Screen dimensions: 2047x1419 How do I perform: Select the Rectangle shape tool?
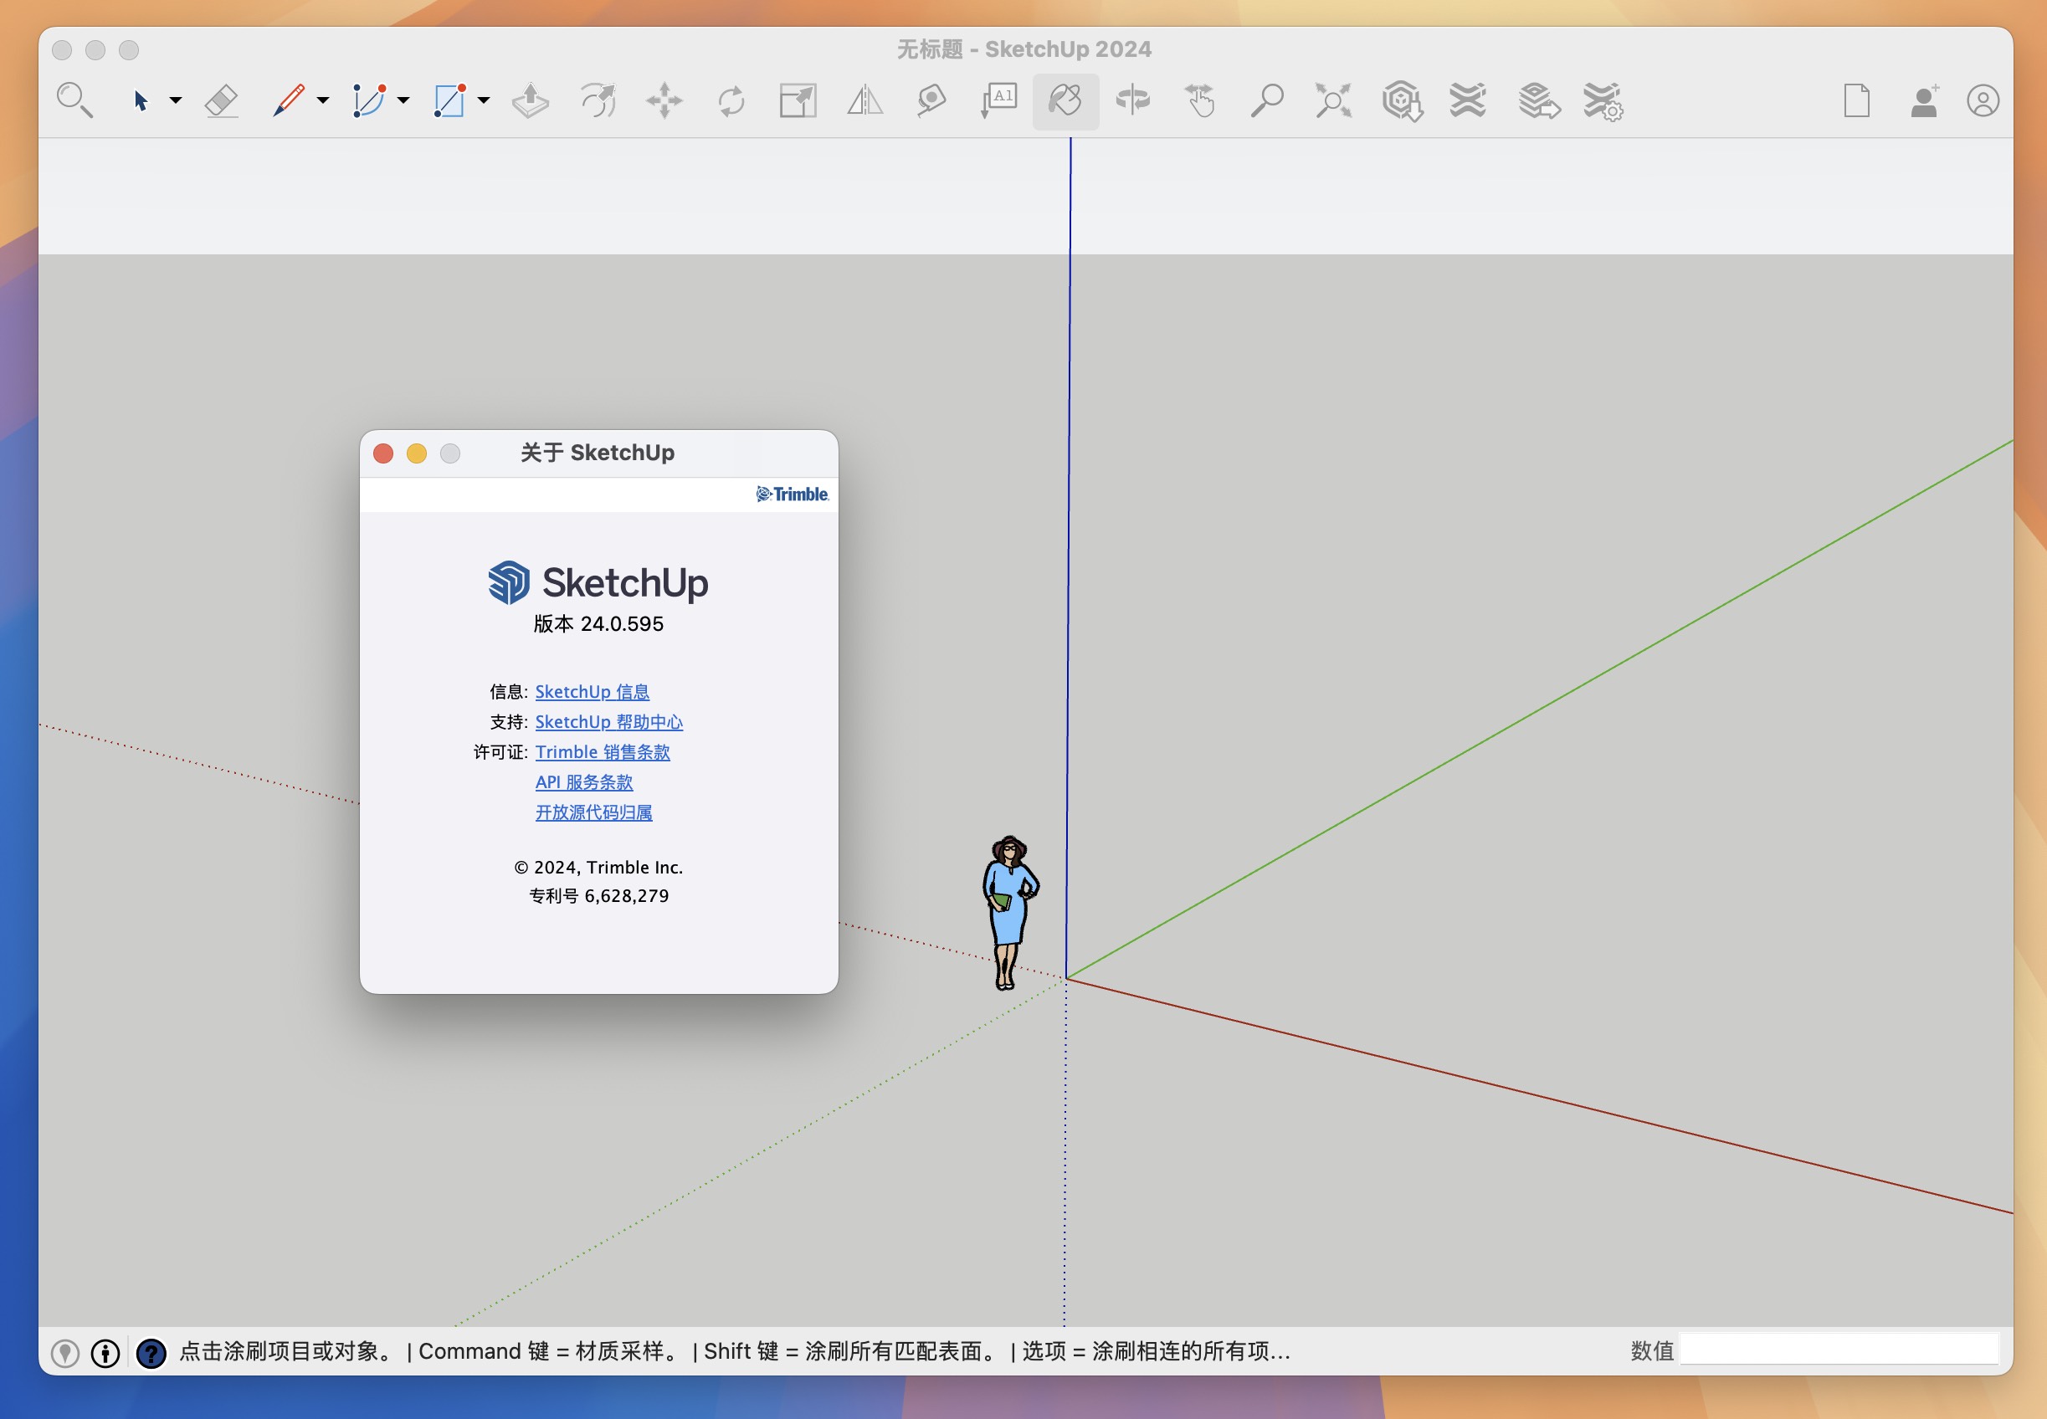pos(449,100)
